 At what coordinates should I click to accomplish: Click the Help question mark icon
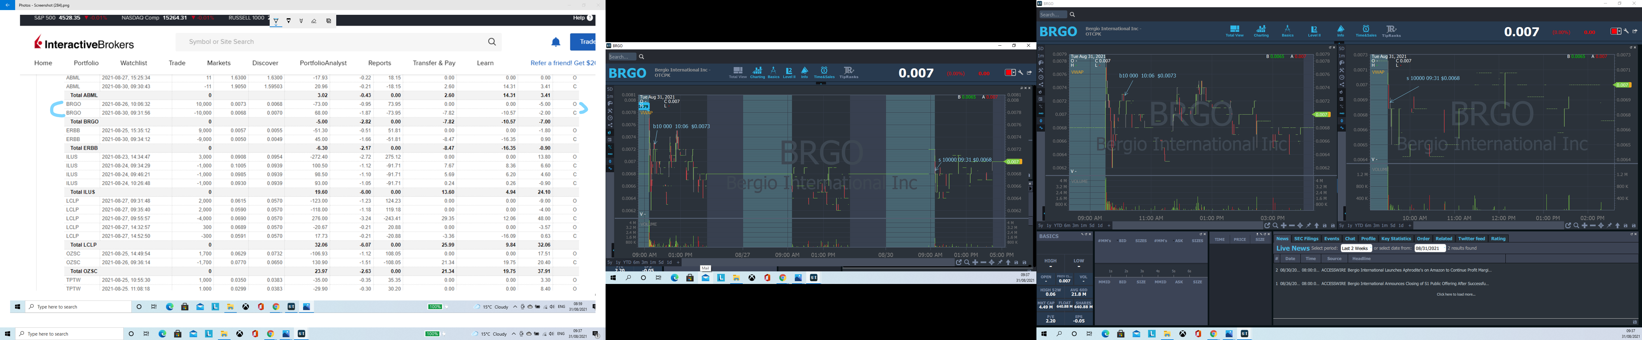click(590, 18)
